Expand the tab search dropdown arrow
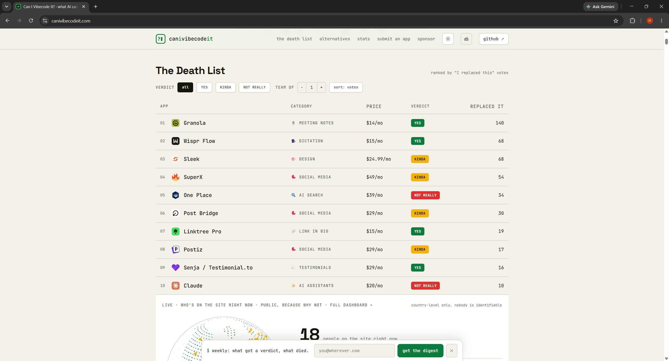The width and height of the screenshot is (669, 361). (x=7, y=7)
